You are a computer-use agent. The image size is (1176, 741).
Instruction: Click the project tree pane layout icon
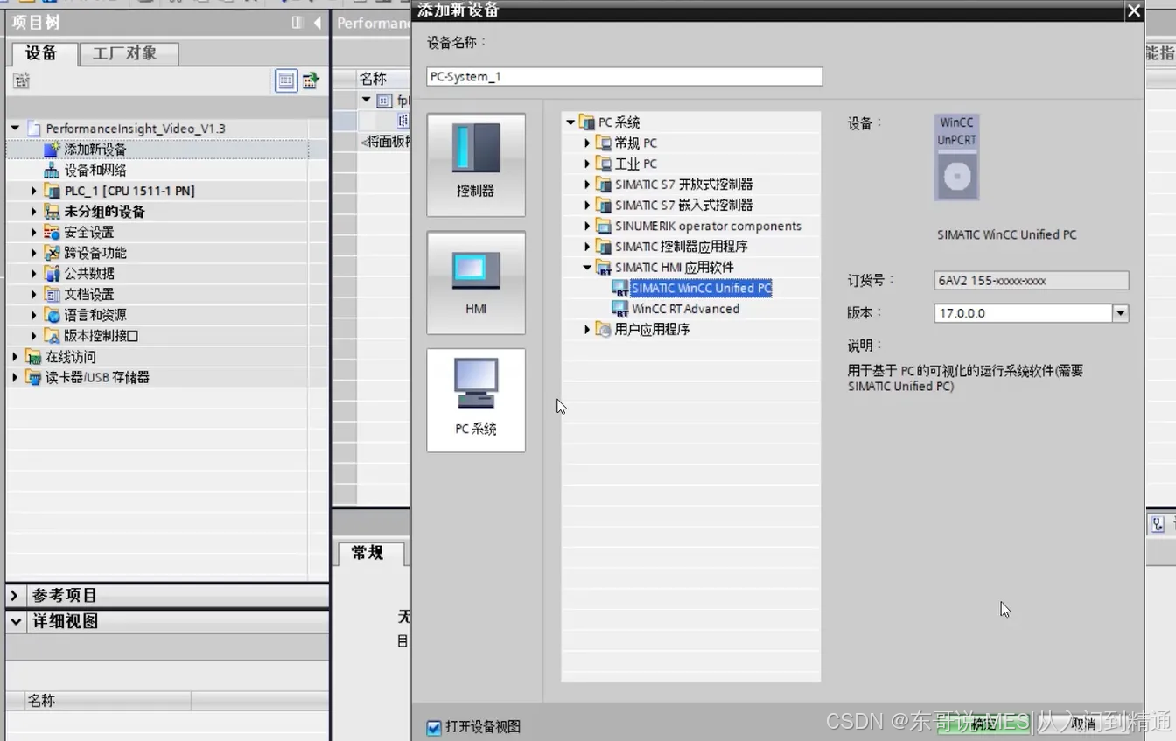click(x=297, y=23)
